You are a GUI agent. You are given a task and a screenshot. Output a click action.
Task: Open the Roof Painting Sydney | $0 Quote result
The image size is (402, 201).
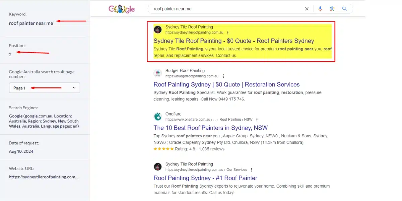click(x=226, y=84)
